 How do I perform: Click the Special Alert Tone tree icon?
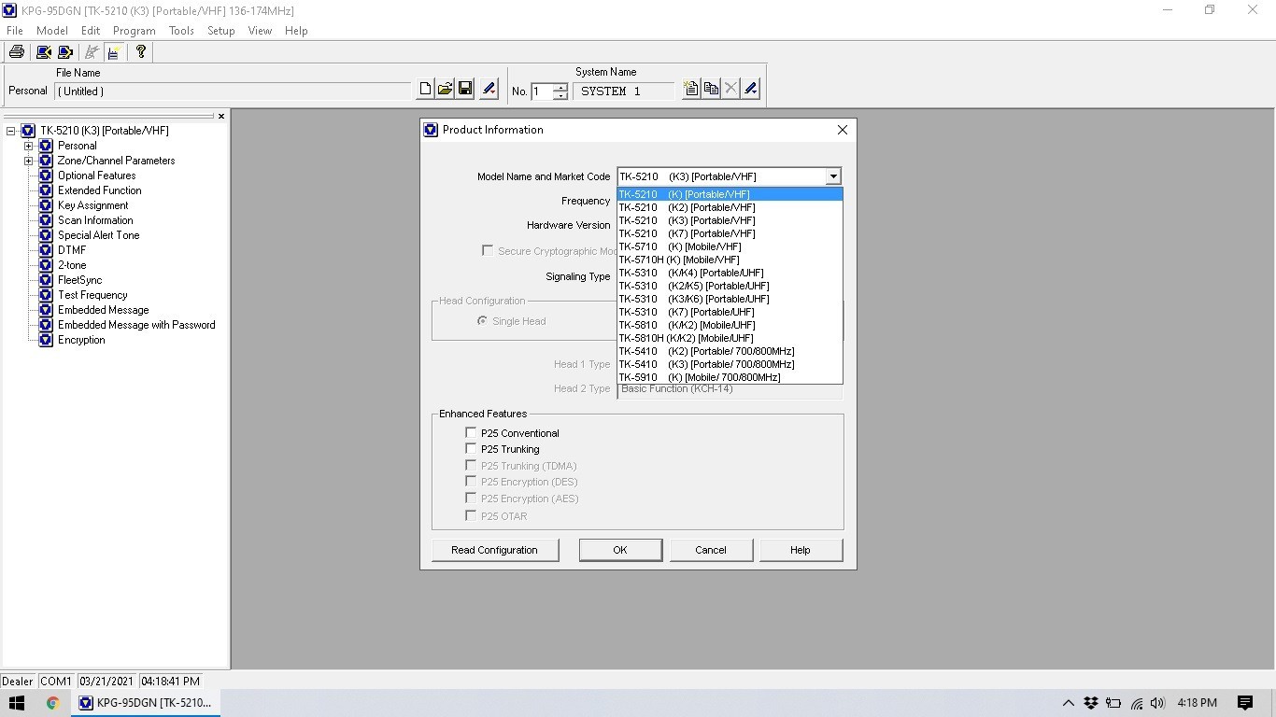45,235
